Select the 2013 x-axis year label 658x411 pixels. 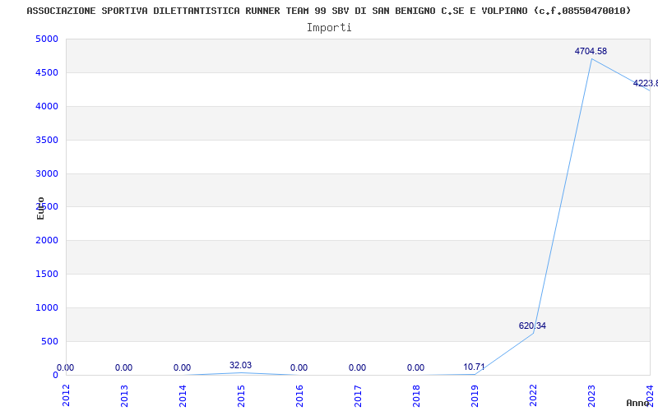point(125,396)
